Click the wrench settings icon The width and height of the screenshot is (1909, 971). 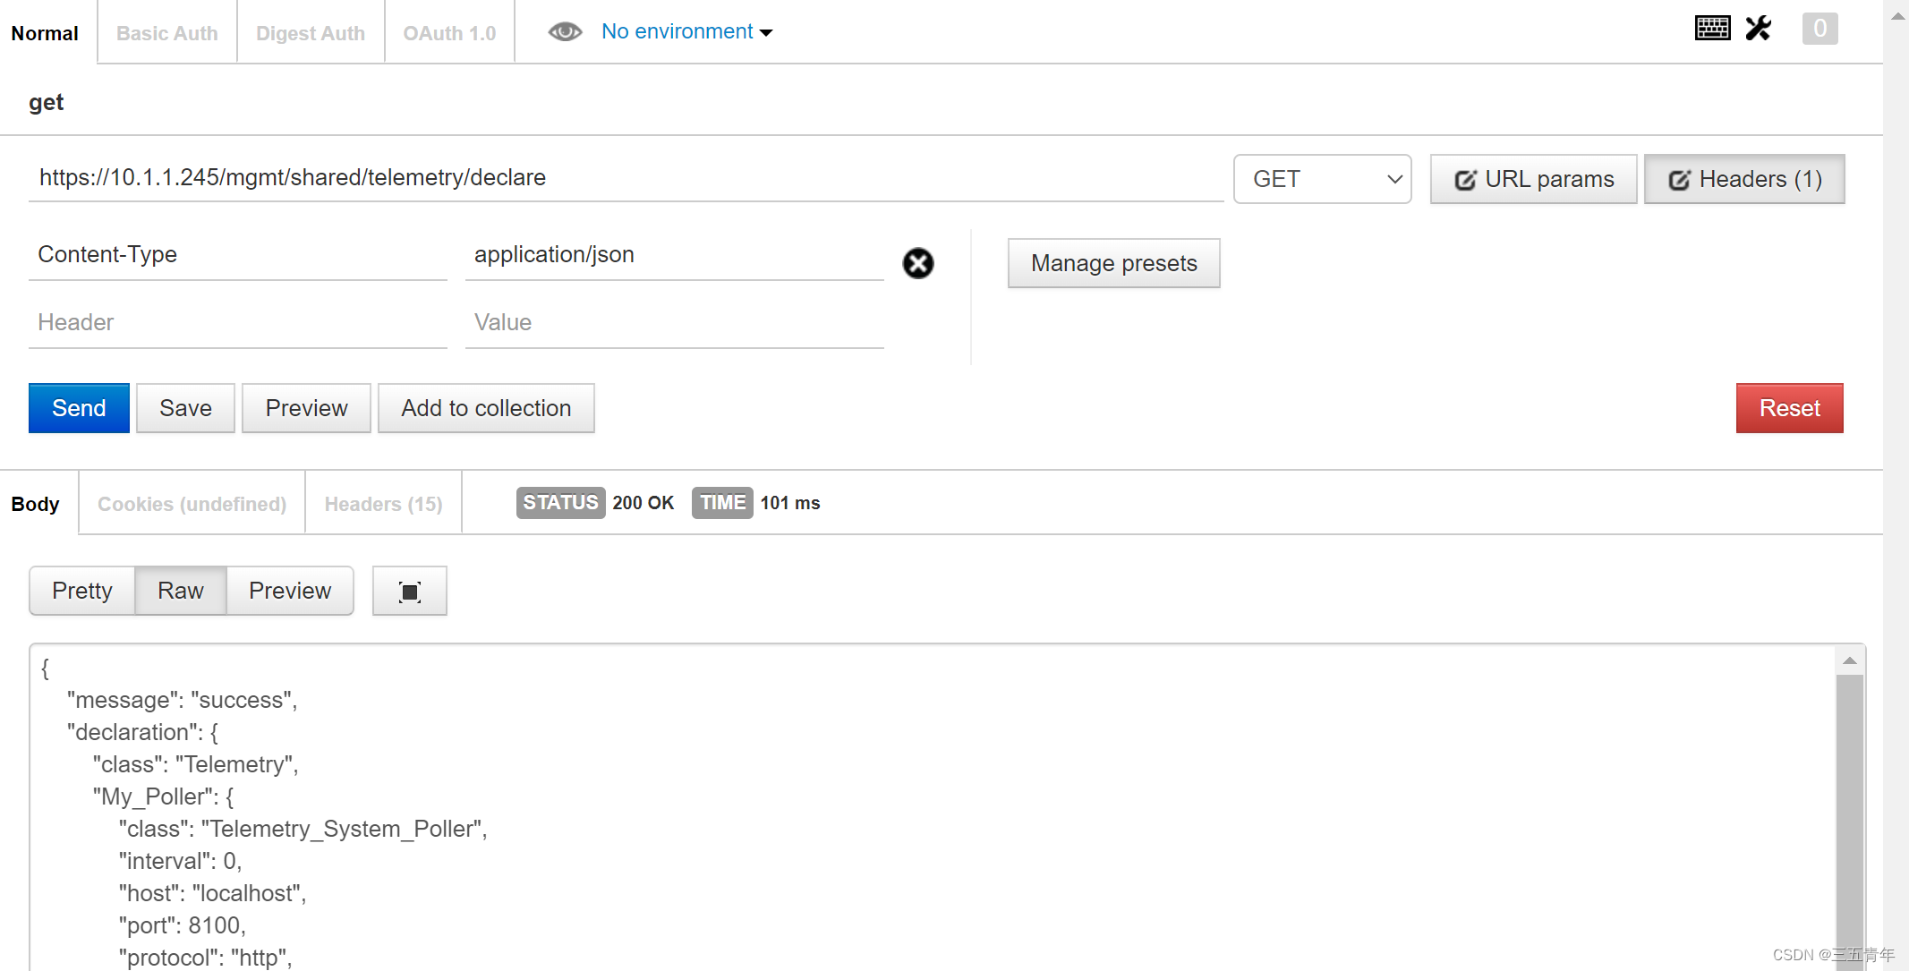(1759, 28)
